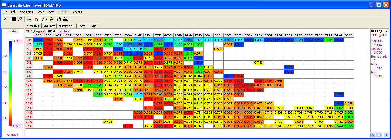Viewport: 391px width, 139px height.
Task: Click the new document sparkle icon
Action: pyautogui.click(x=51, y=19)
